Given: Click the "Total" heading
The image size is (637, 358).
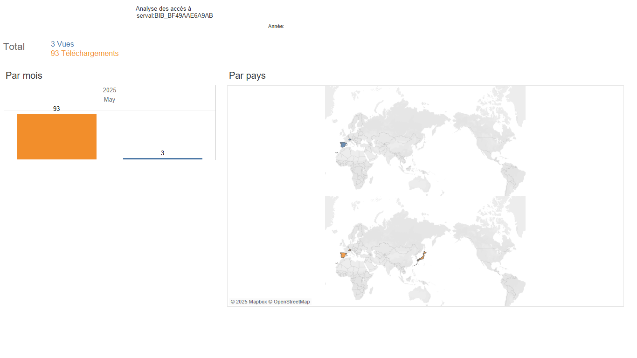Looking at the screenshot, I should click(14, 47).
